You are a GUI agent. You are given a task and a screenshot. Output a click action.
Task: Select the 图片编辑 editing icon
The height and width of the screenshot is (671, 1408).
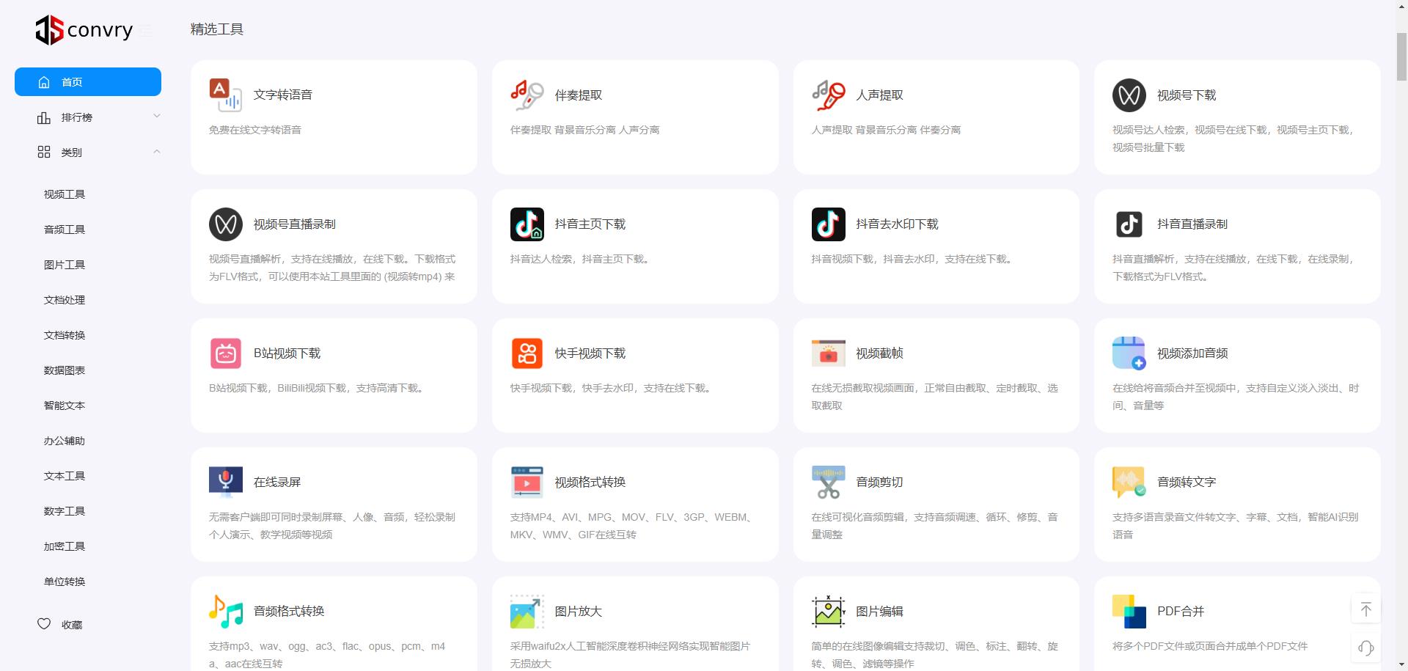point(828,611)
